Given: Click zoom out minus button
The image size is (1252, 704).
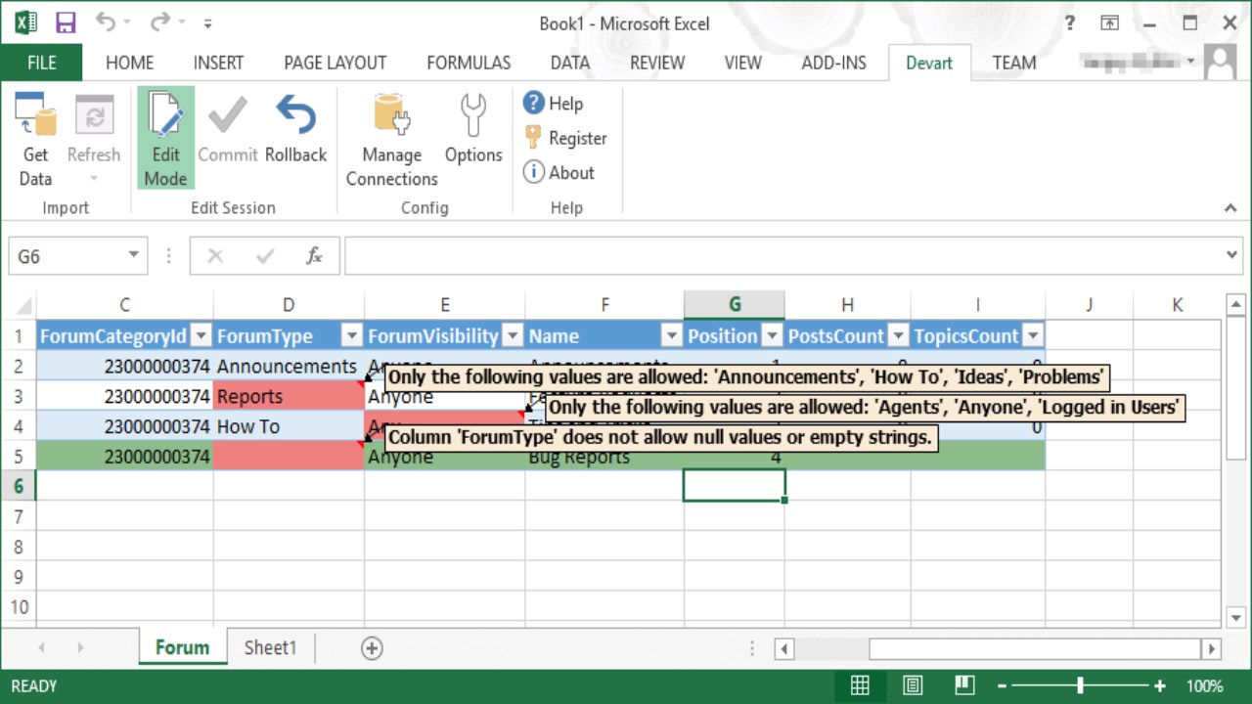Looking at the screenshot, I should point(1000,685).
